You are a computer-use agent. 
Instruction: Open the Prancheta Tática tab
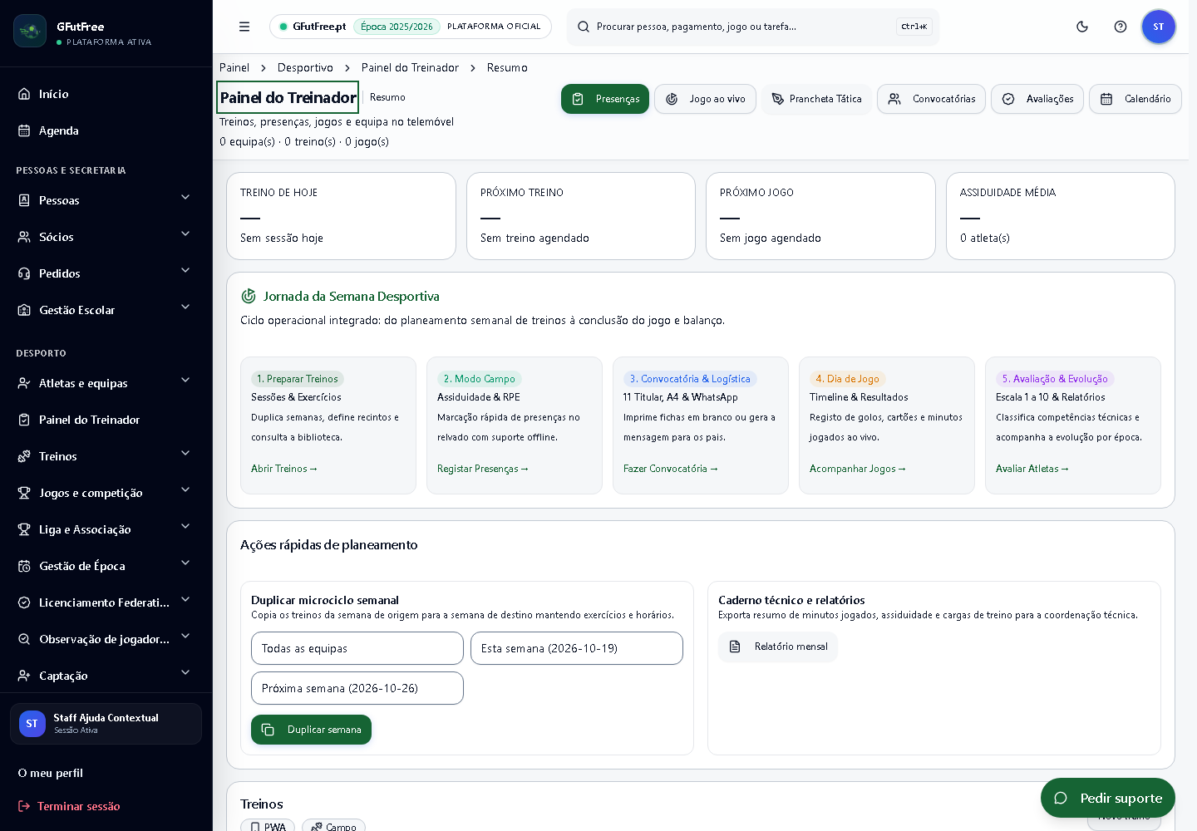816,99
